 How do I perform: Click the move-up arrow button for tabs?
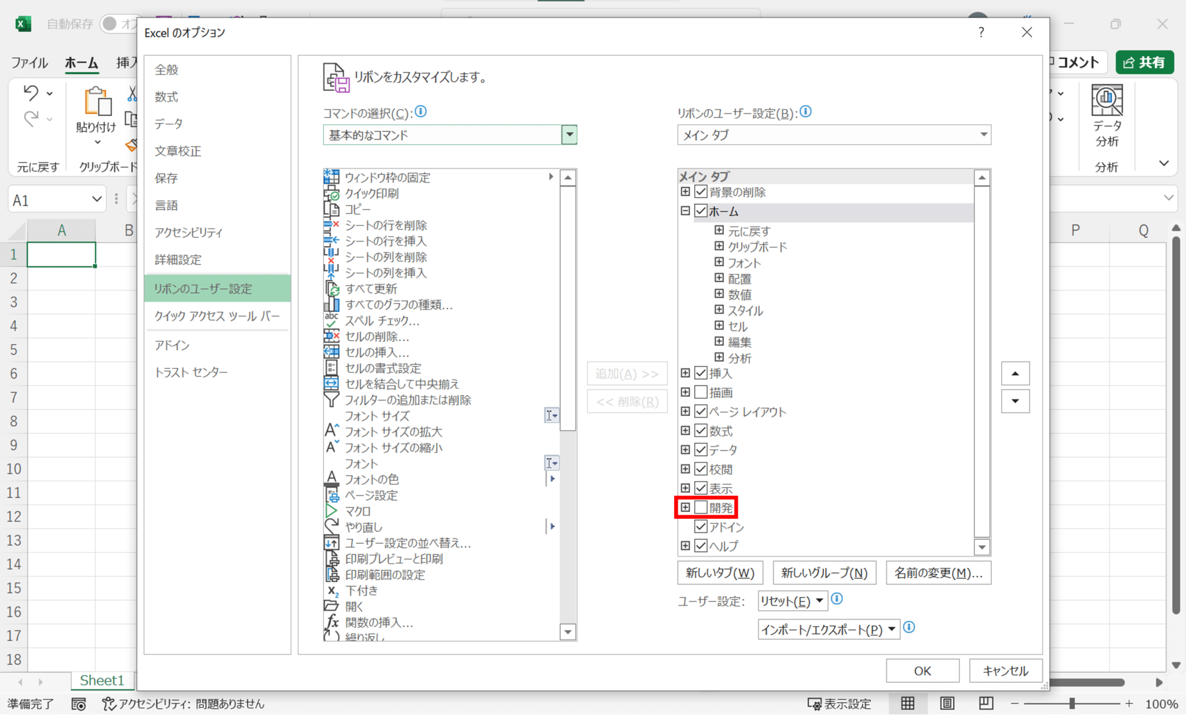click(x=1015, y=373)
